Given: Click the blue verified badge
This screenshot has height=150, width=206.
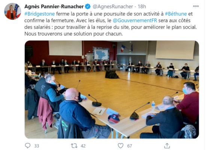Looking at the screenshot, I should tap(88, 6).
